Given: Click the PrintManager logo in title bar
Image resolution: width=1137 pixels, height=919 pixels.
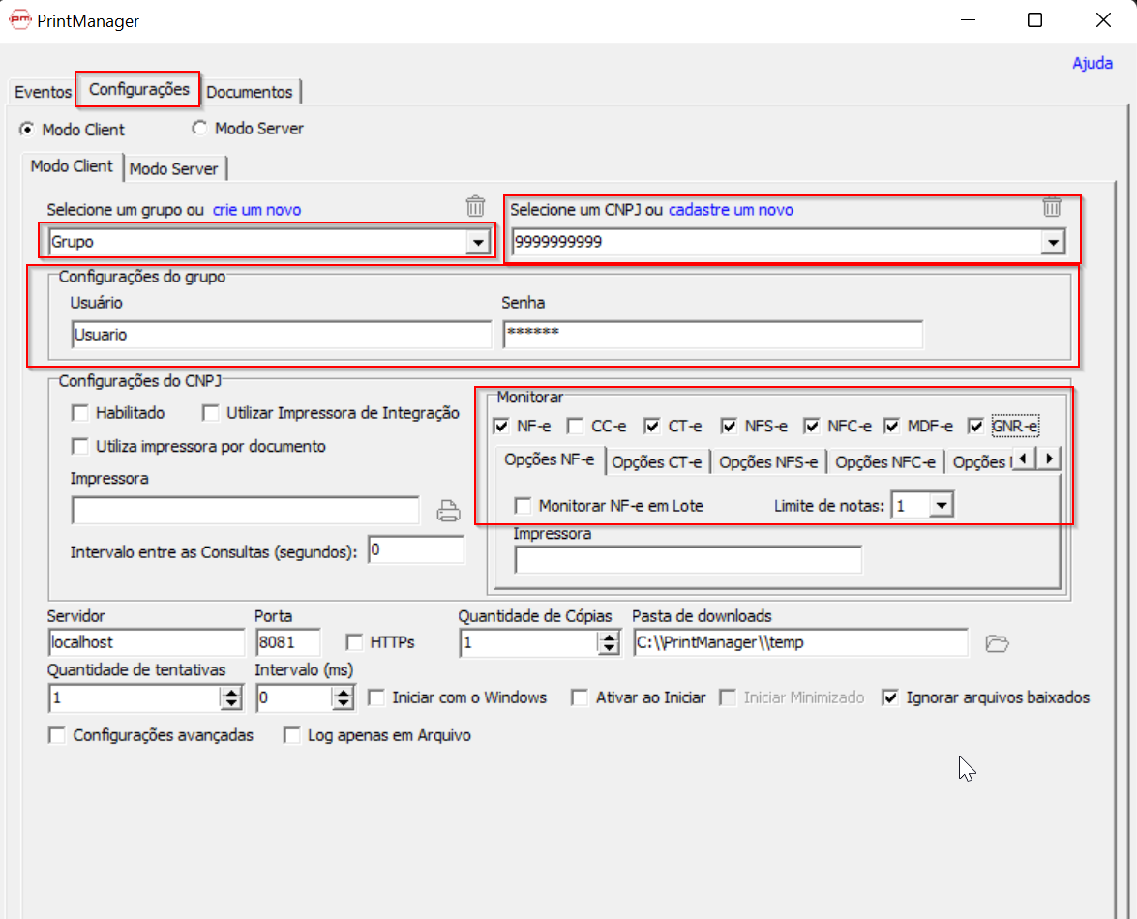Looking at the screenshot, I should click(x=19, y=19).
